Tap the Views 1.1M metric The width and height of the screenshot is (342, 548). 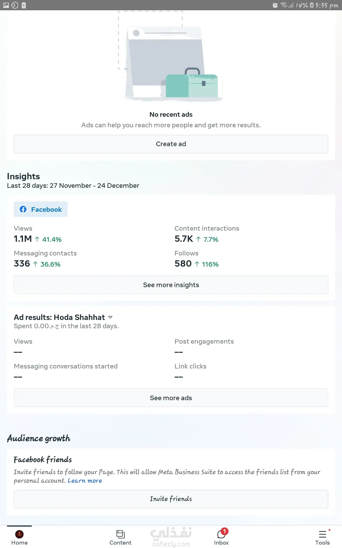pos(23,239)
